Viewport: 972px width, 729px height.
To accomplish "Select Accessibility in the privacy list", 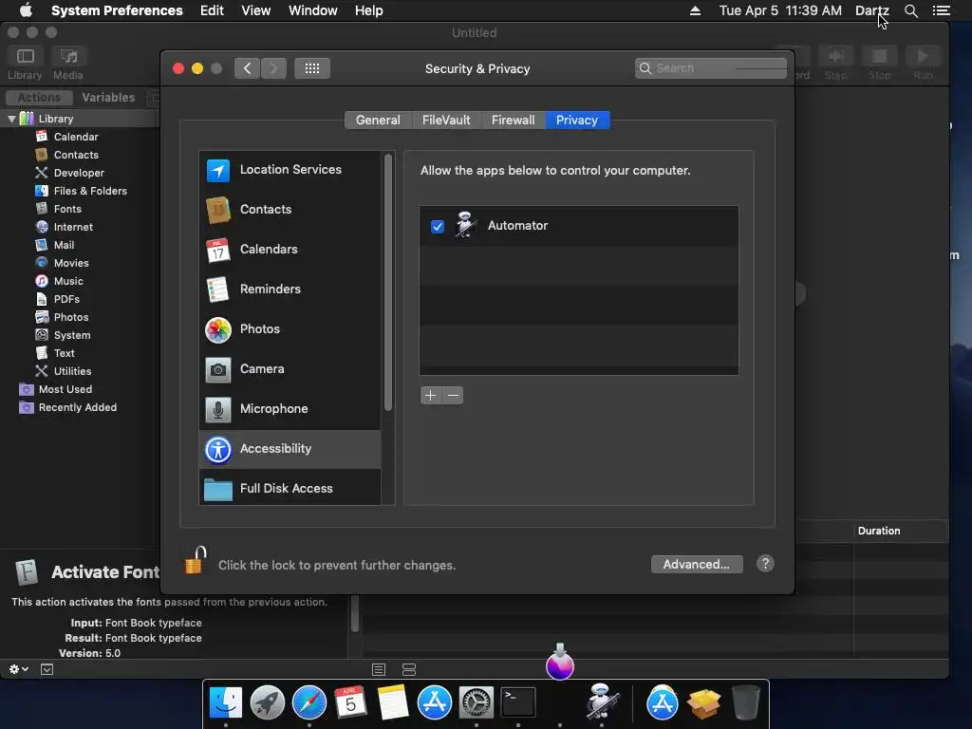I will pyautogui.click(x=290, y=449).
